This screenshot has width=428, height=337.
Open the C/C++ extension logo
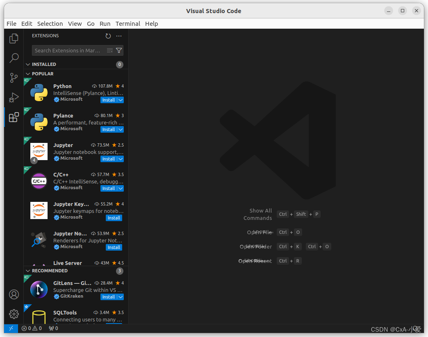point(39,181)
